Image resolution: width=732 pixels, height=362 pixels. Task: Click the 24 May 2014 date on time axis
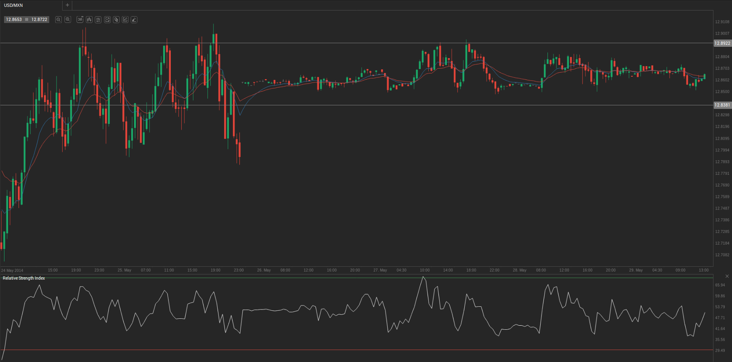coord(12,270)
